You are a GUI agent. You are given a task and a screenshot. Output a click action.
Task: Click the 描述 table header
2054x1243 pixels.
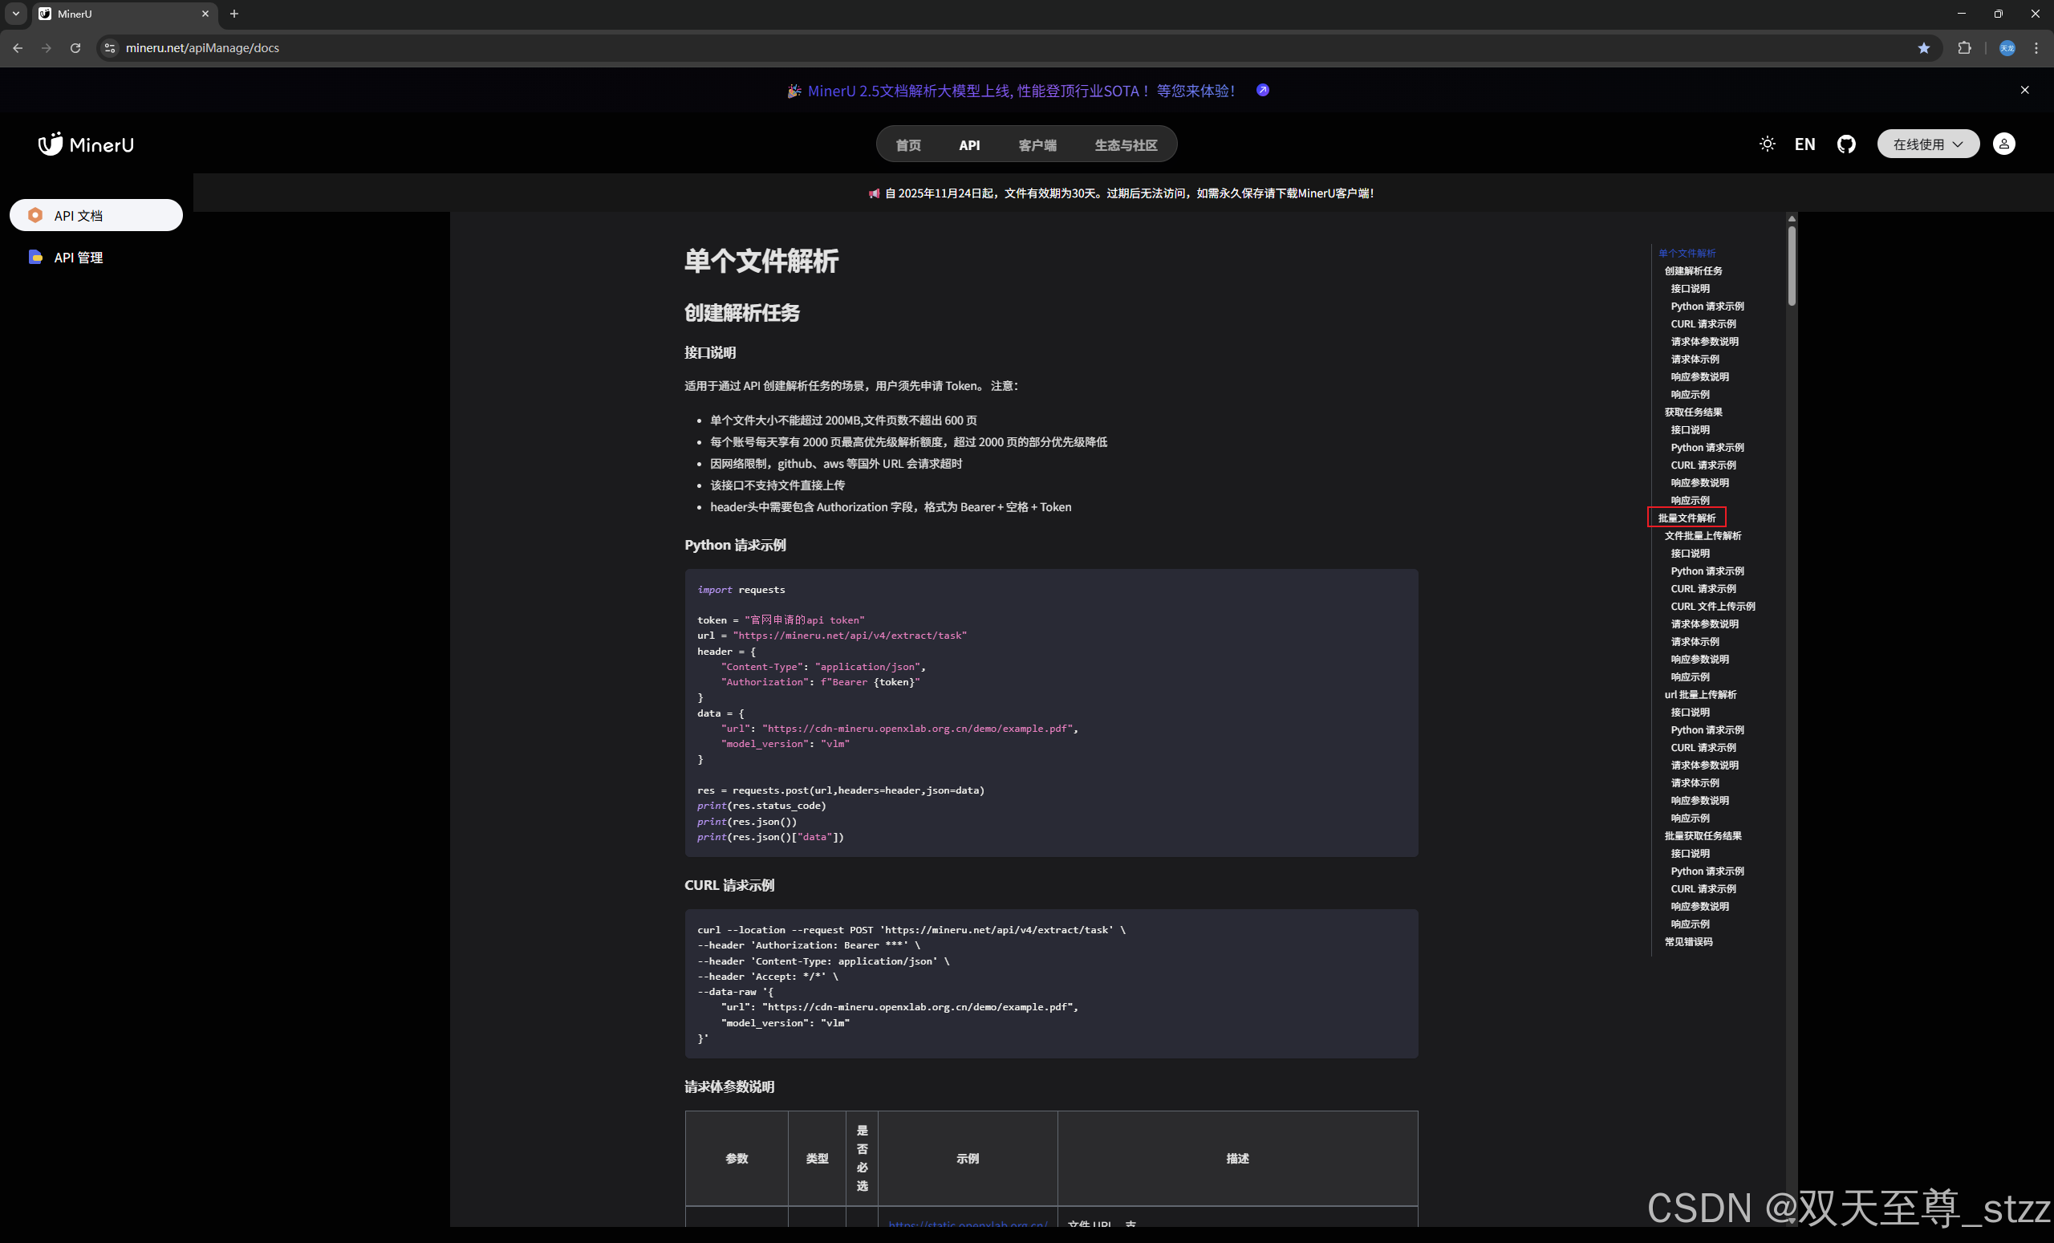click(1237, 1159)
